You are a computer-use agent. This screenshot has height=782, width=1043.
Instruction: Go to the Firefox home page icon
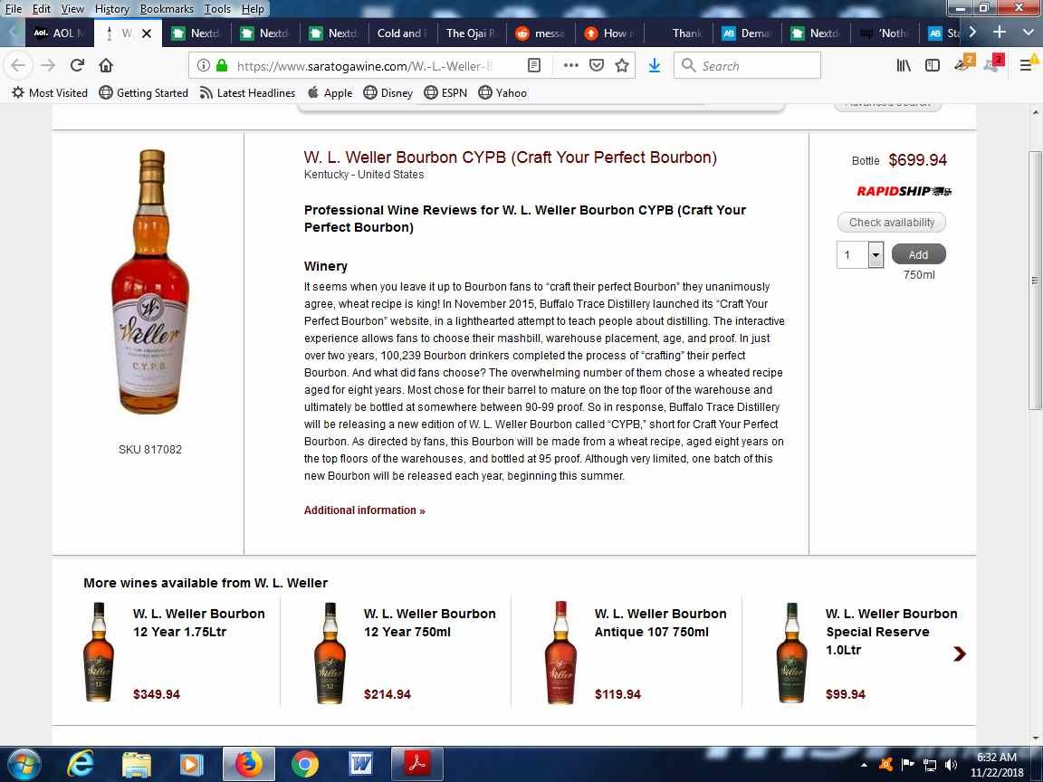click(106, 65)
